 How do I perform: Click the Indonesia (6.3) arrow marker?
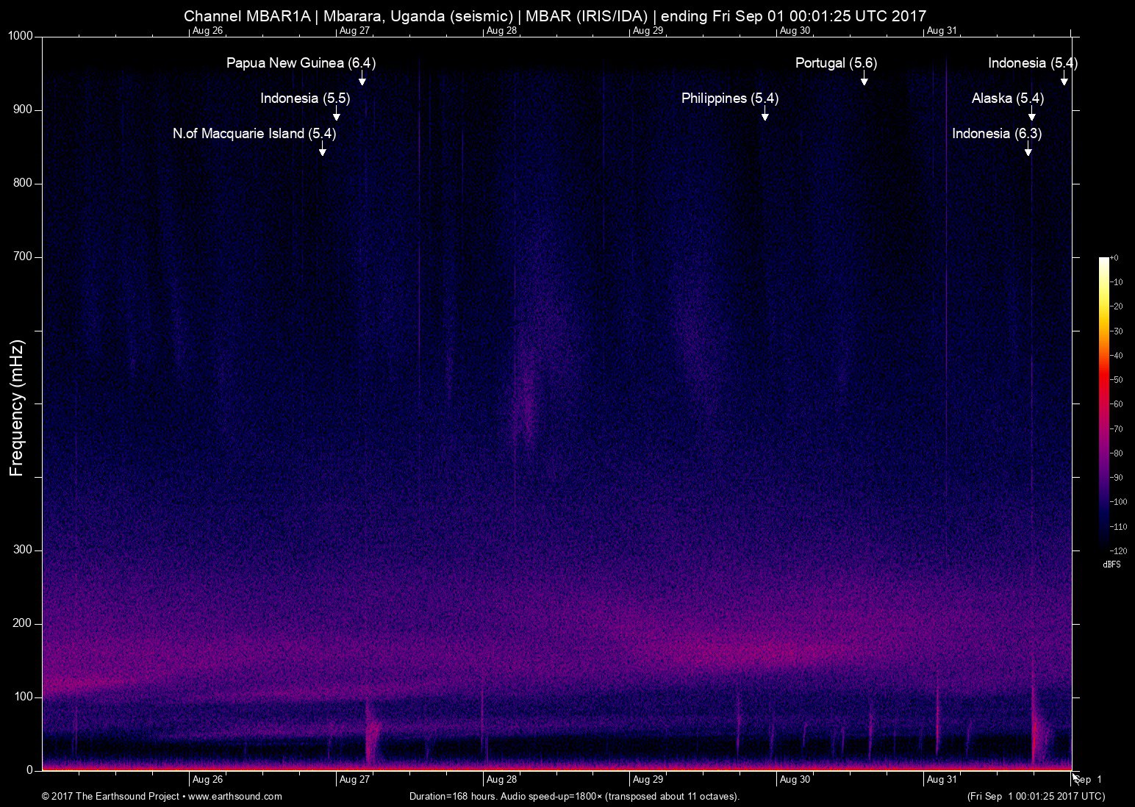(x=1028, y=150)
